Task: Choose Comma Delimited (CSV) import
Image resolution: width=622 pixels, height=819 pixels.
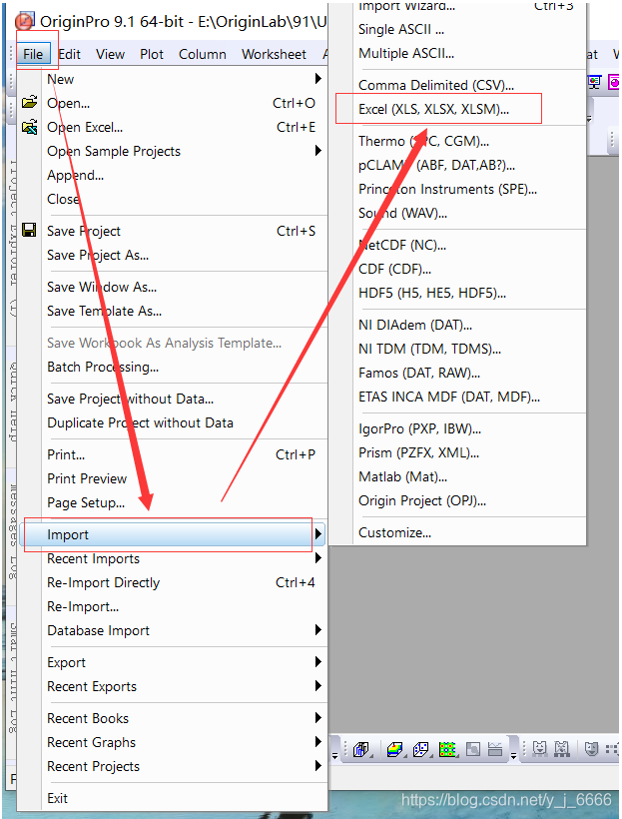Action: point(436,85)
